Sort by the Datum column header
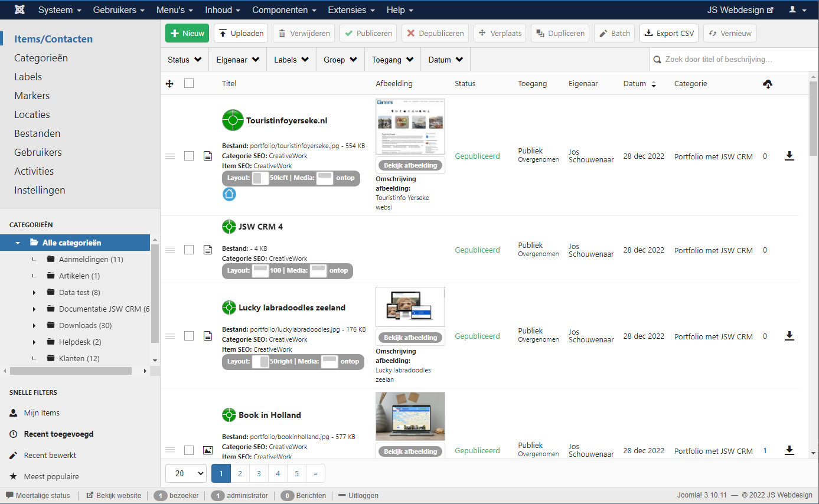The height and width of the screenshot is (504, 819). click(x=639, y=84)
